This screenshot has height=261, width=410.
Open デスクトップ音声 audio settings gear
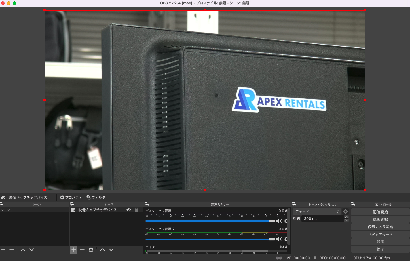(x=286, y=221)
